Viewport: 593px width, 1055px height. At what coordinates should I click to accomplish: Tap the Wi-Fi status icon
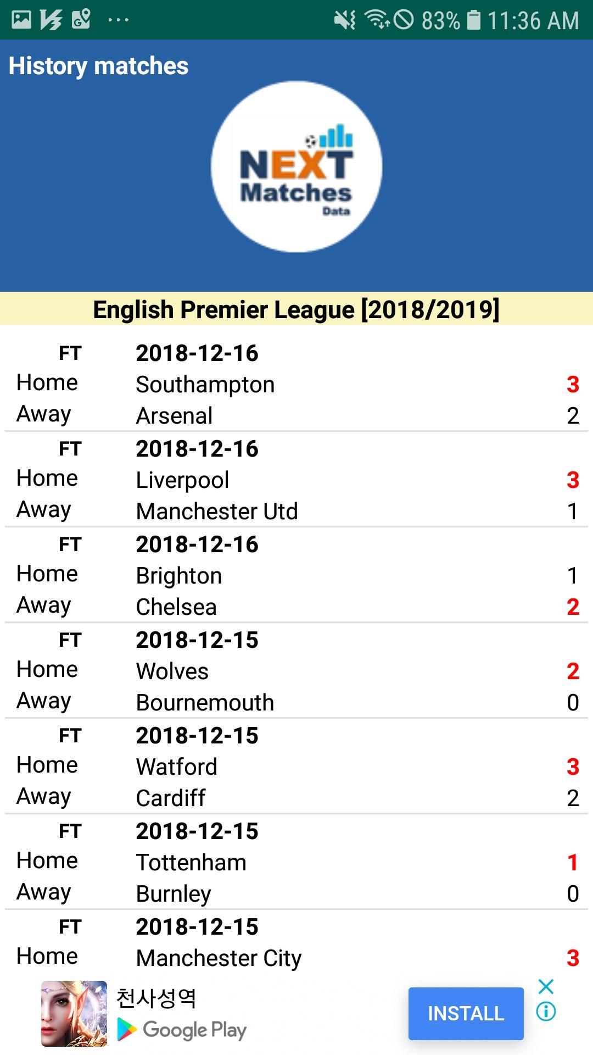pyautogui.click(x=377, y=20)
